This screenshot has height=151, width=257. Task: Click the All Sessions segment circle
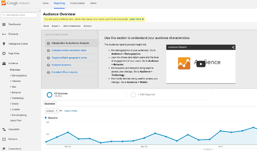(x=49, y=95)
